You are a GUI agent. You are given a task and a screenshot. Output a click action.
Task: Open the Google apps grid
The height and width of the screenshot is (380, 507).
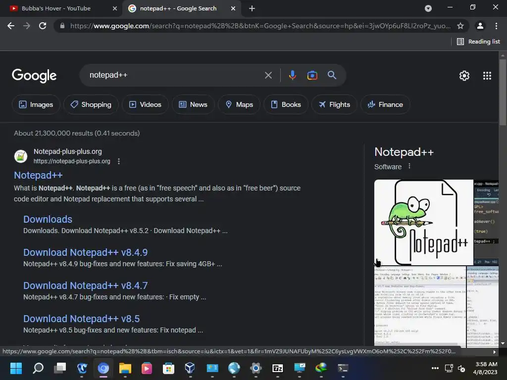(487, 76)
